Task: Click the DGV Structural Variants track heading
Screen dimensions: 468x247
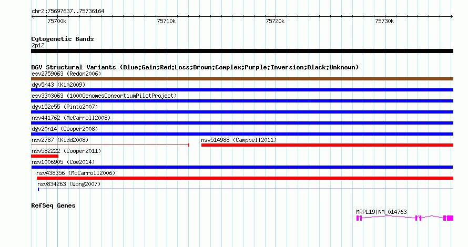Action: point(195,67)
